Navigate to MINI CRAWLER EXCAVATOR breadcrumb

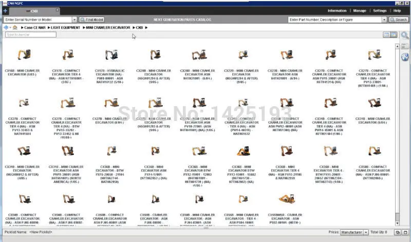click(108, 28)
